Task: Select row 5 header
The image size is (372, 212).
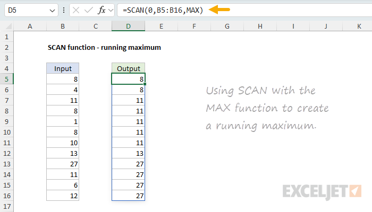Action: pos(6,79)
